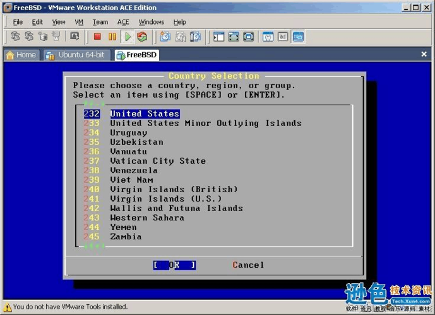Open Snapshot Manager with wrench icon
435x315 pixels.
click(195, 37)
